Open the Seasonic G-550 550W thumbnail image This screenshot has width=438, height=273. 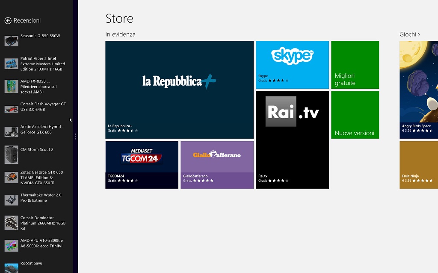click(x=12, y=41)
